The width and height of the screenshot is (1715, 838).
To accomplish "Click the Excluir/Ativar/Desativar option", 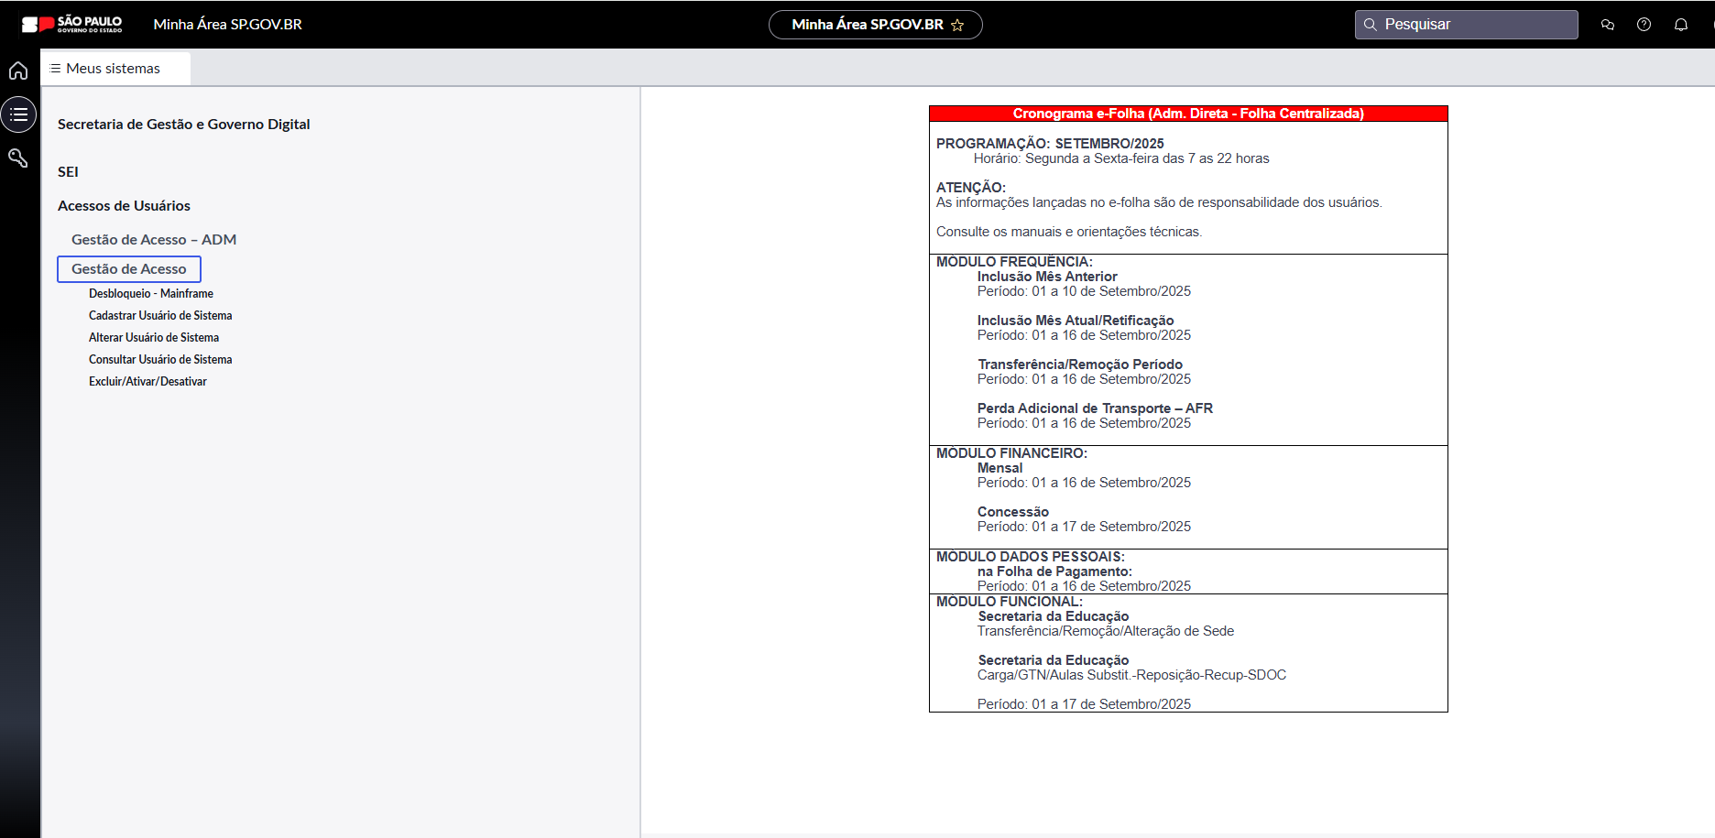I will (x=147, y=382).
